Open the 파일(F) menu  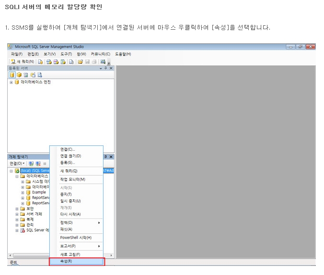tap(17, 54)
